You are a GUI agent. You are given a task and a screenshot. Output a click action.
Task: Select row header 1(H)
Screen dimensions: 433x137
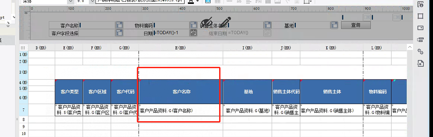23,54
